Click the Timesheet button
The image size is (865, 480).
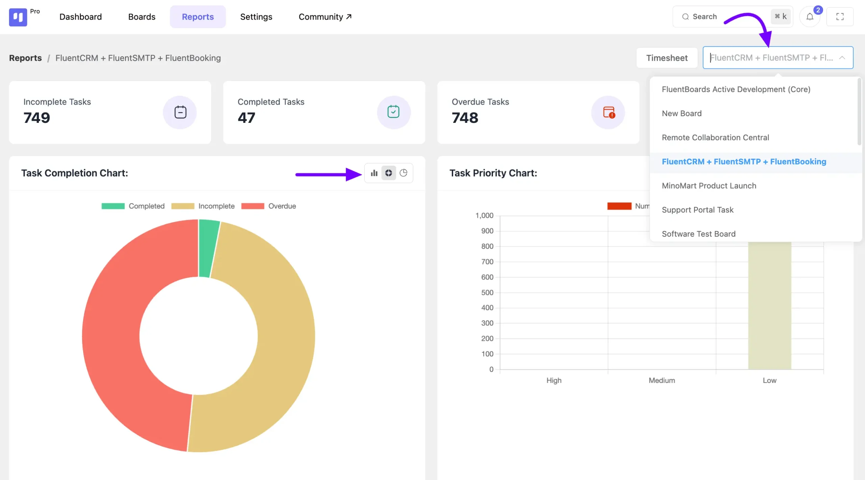(667, 58)
